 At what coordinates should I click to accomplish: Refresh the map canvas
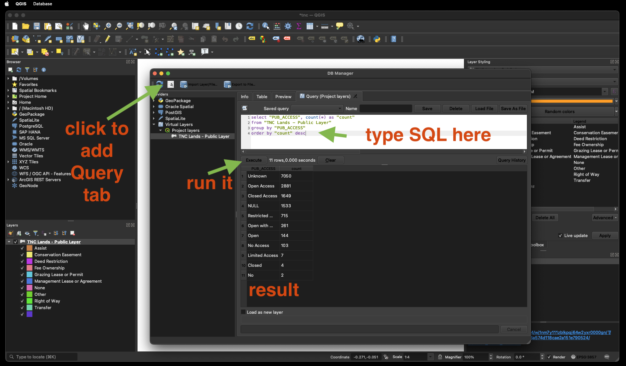coord(250,26)
